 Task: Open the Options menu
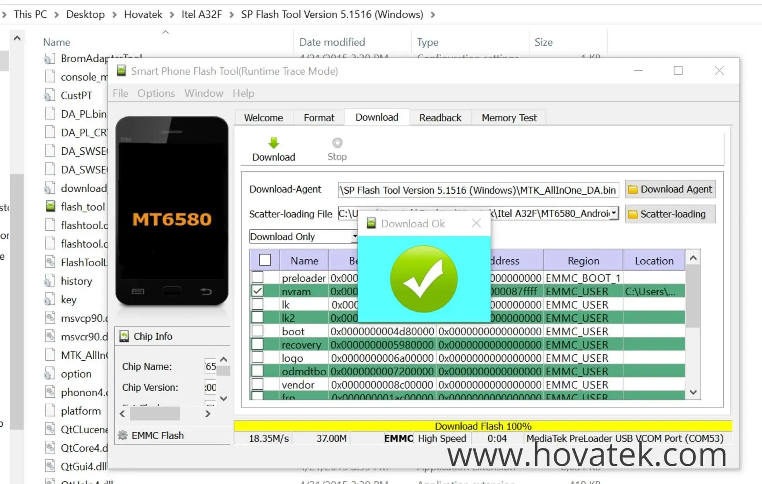[155, 93]
